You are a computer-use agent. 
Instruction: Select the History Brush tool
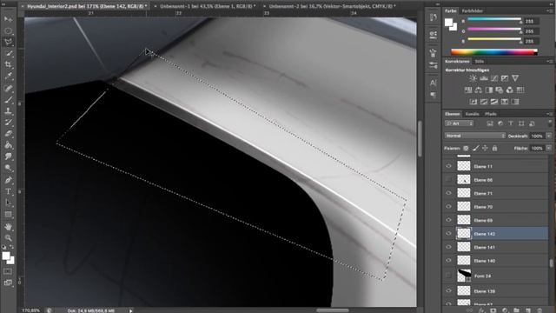pyautogui.click(x=8, y=123)
